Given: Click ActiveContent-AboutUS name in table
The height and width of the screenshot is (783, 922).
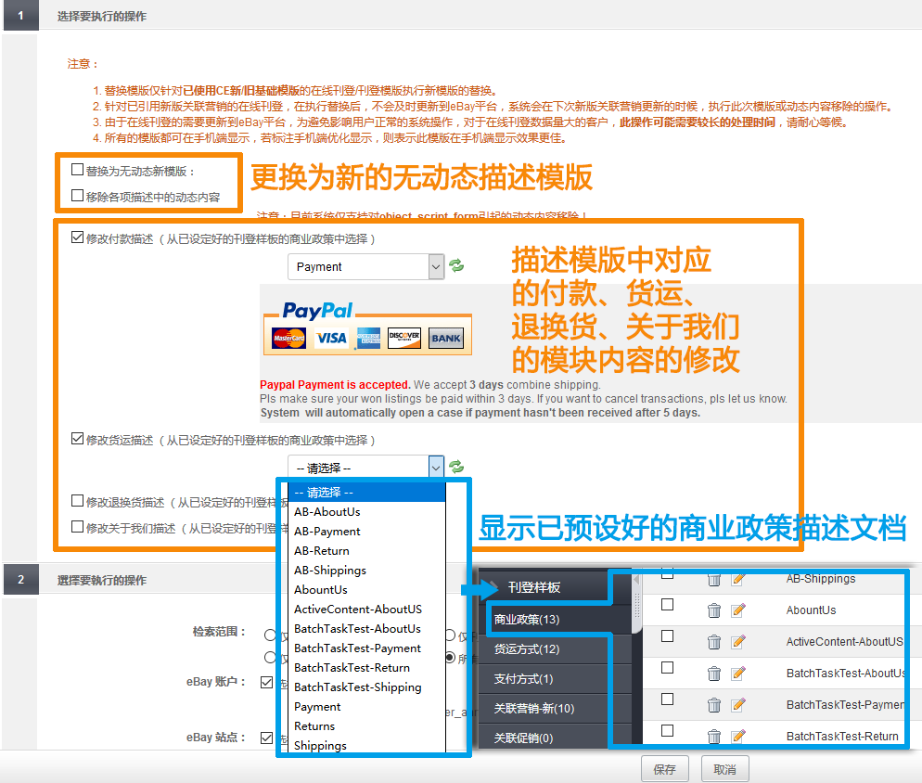Looking at the screenshot, I should coord(844,642).
